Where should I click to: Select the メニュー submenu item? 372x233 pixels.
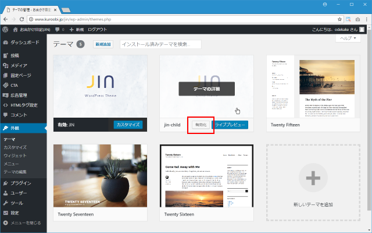coord(11,164)
